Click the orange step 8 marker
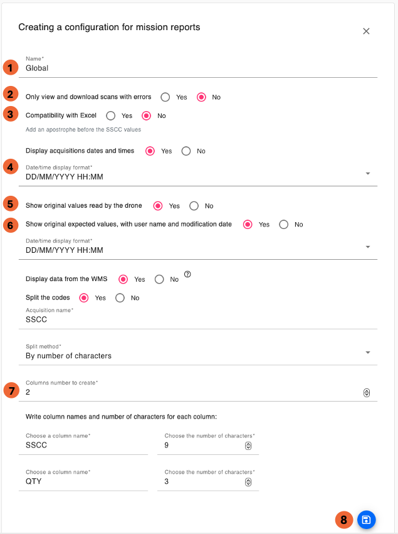This screenshot has width=398, height=534. 343,520
